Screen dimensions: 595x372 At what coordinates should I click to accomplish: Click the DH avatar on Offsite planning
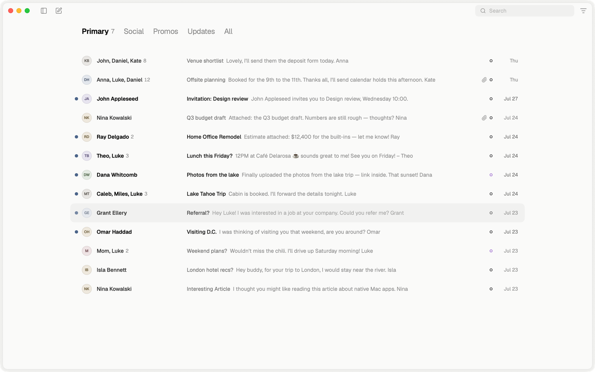(87, 80)
